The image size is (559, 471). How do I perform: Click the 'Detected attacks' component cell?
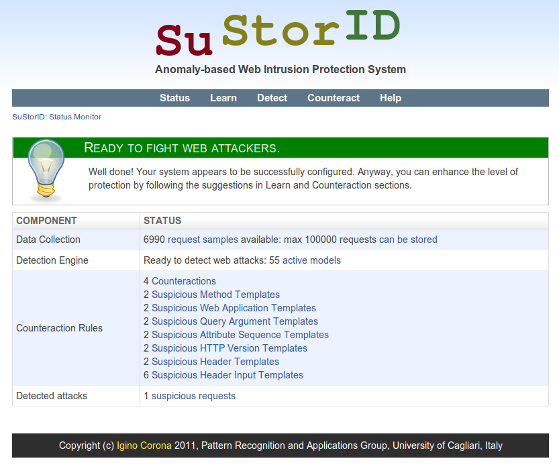click(x=77, y=396)
